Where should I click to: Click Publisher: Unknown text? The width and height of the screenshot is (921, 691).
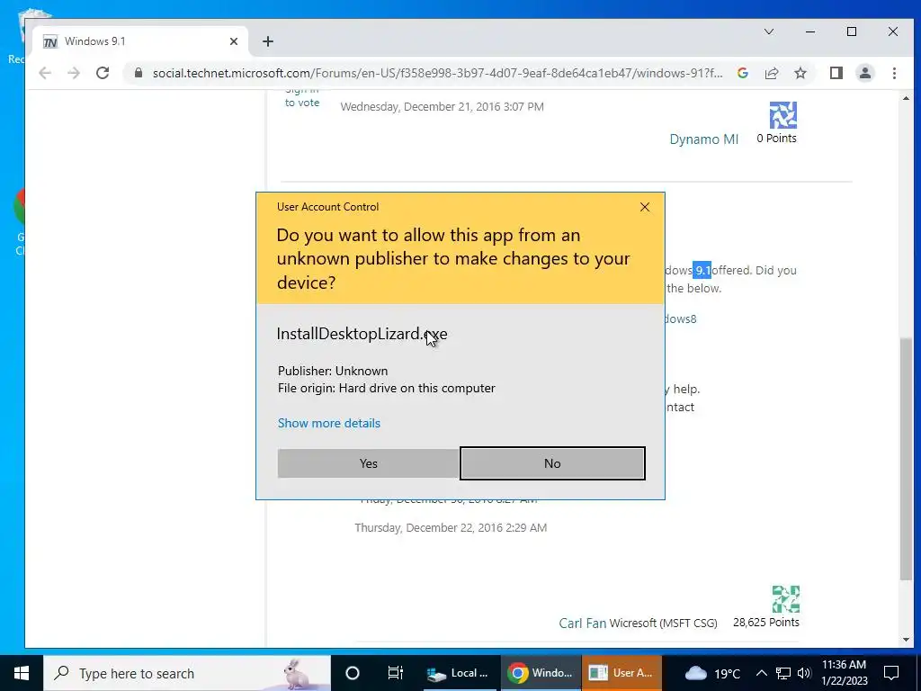click(x=333, y=371)
